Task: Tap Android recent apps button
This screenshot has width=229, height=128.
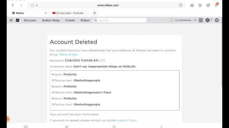Action: coord(67,127)
